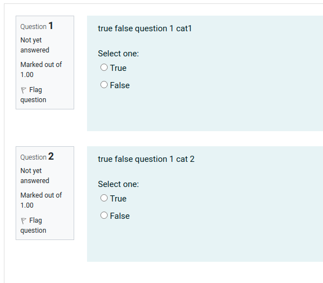
Task: Select the False radio button in Question 1
Action: (104, 85)
